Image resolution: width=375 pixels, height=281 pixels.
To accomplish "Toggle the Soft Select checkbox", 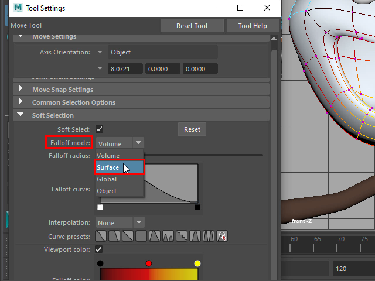I will pos(100,129).
